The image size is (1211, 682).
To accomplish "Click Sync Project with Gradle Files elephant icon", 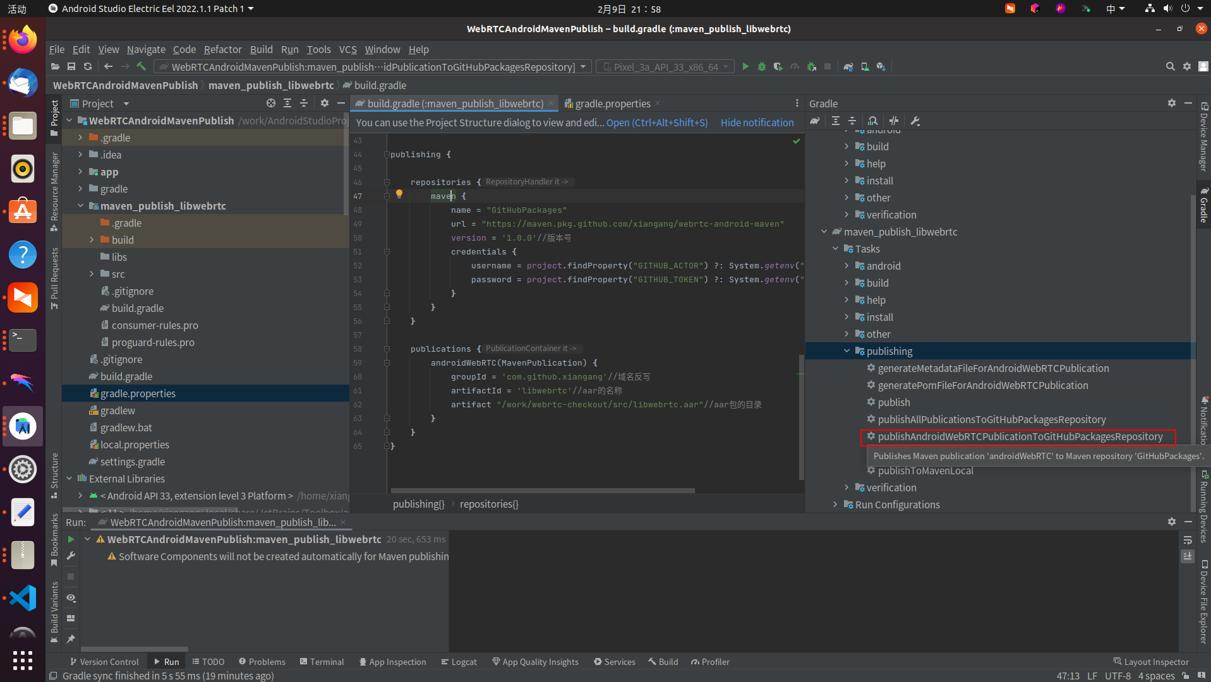I will click(x=848, y=66).
